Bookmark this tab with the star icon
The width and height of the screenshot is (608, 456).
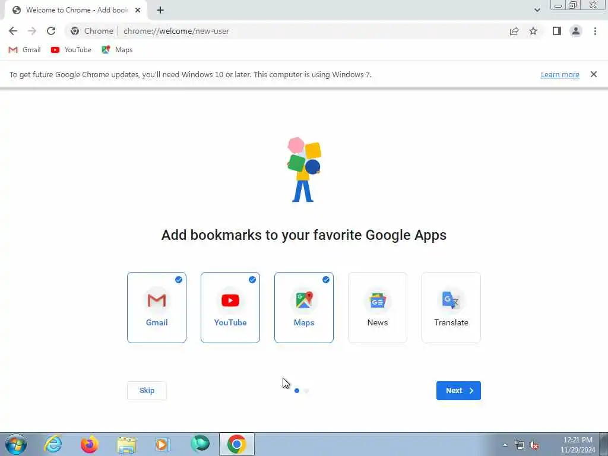(533, 31)
